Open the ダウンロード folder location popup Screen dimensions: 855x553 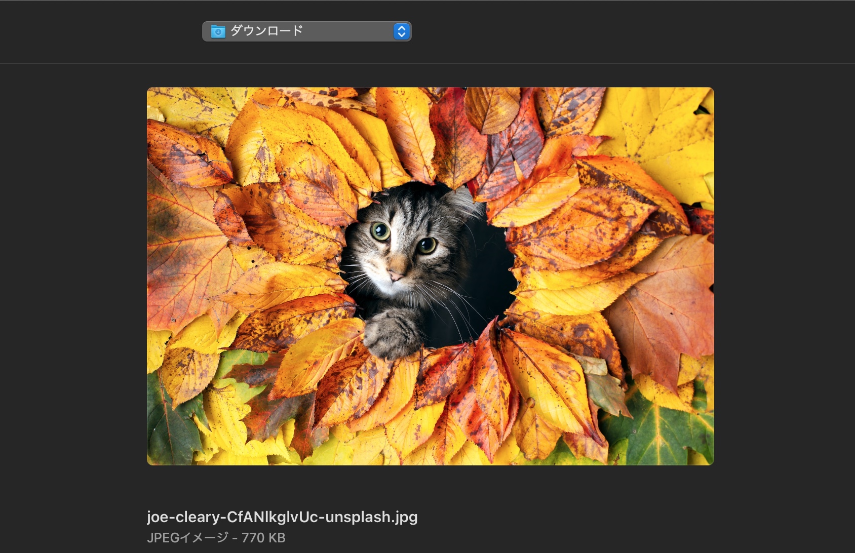(x=306, y=31)
